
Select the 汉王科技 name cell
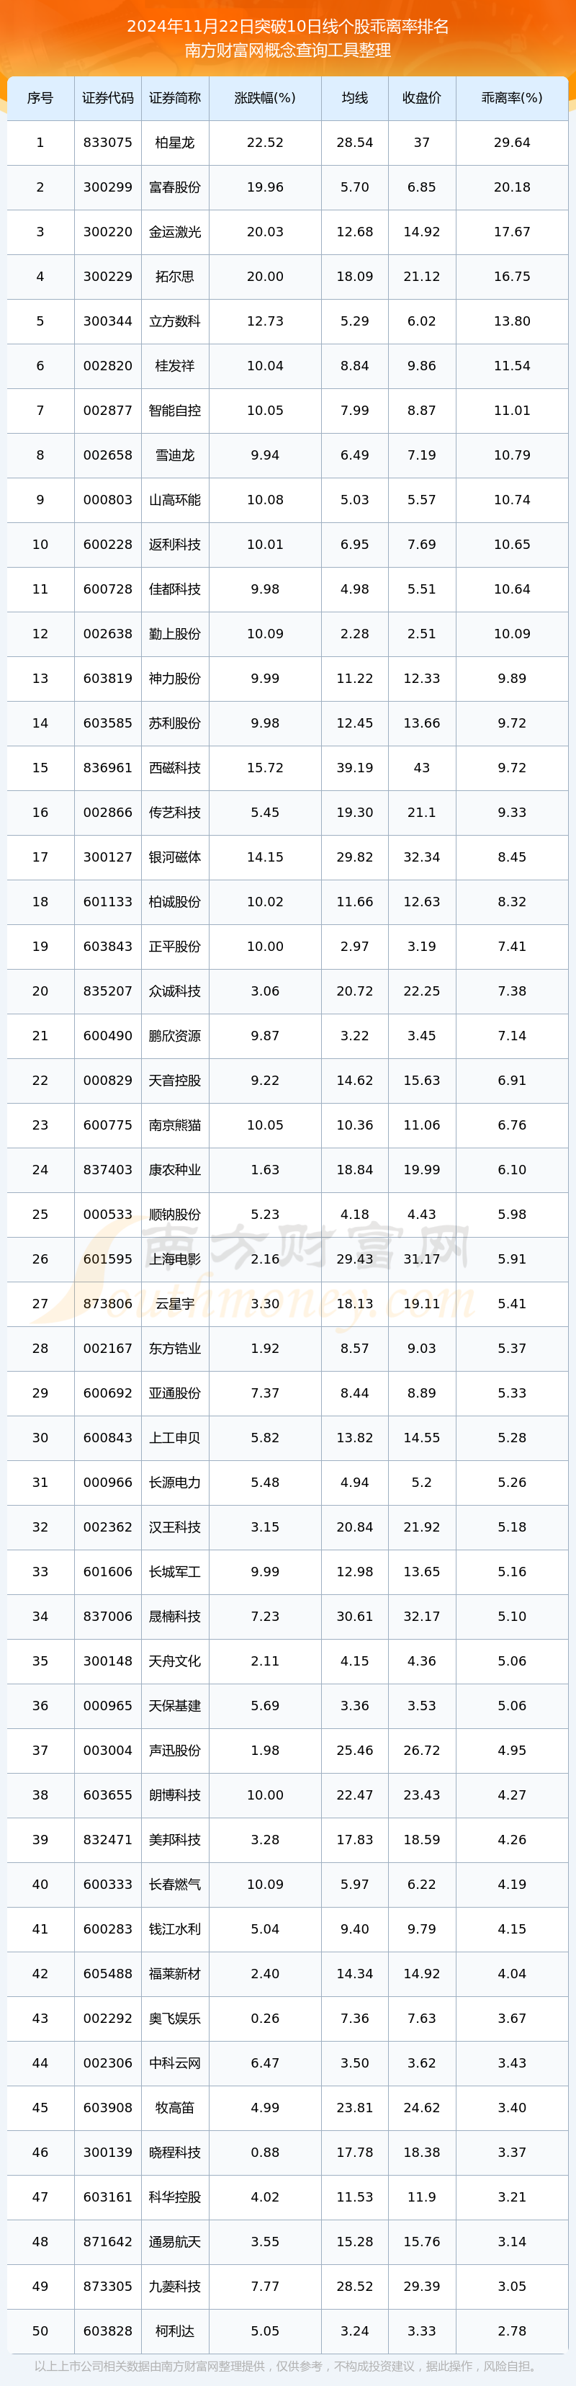(175, 1527)
